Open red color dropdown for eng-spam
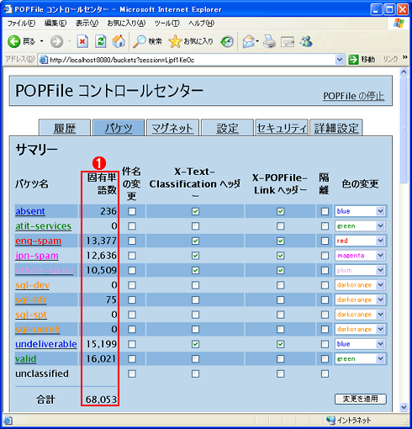The image size is (412, 429). coord(360,241)
